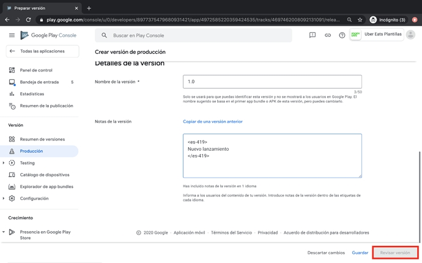Image resolution: width=422 pixels, height=263 pixels.
Task: Expand the Testing section arrow
Action: click(x=4, y=163)
